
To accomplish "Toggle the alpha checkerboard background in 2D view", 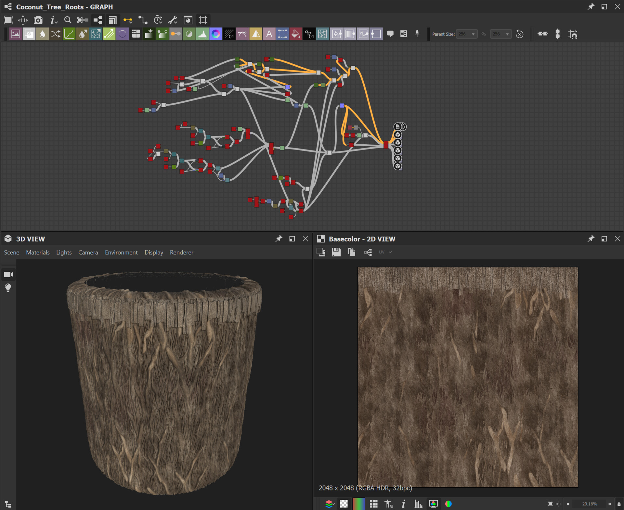I will pyautogui.click(x=344, y=504).
